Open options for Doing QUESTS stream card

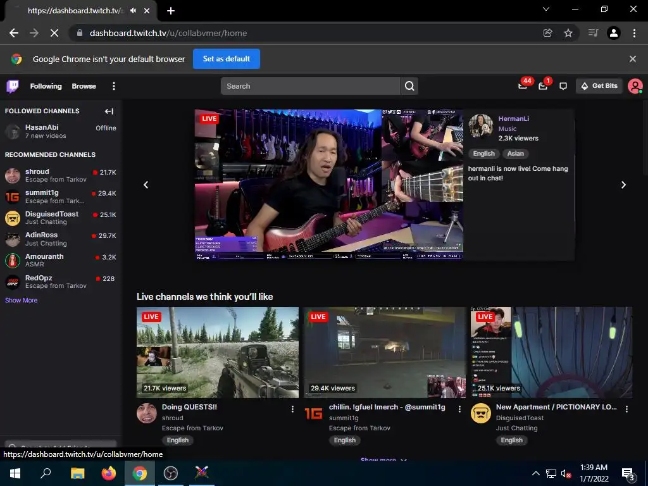click(292, 409)
